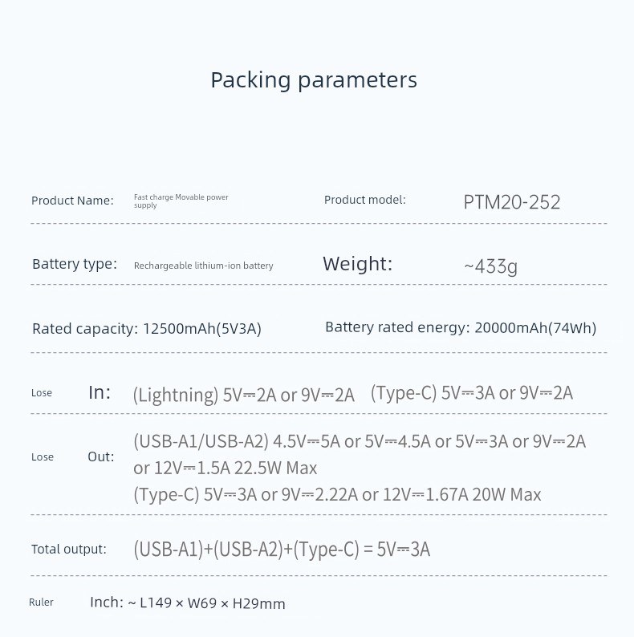The width and height of the screenshot is (634, 637).
Task: Select Rated capacity 12500mAh text
Action: 147,328
